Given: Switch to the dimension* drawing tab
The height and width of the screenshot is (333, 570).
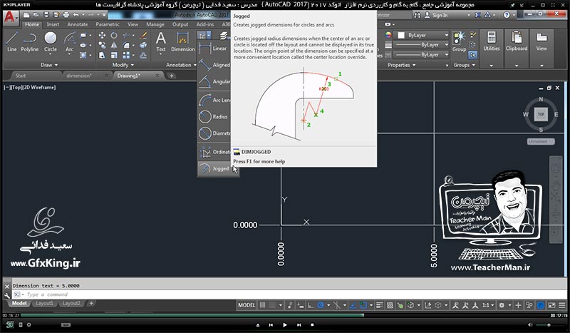Looking at the screenshot, I should pyautogui.click(x=79, y=76).
